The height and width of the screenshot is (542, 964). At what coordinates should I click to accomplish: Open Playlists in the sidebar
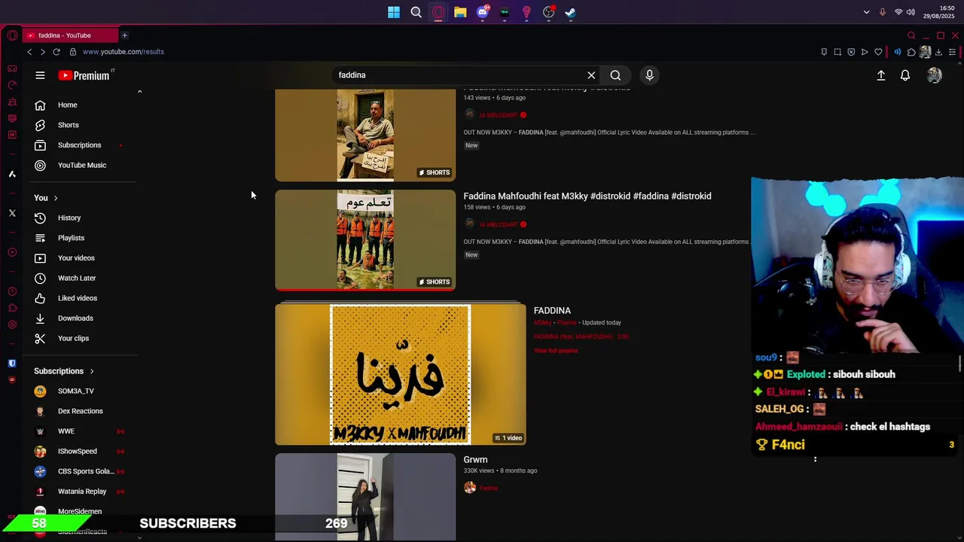[x=83, y=238]
